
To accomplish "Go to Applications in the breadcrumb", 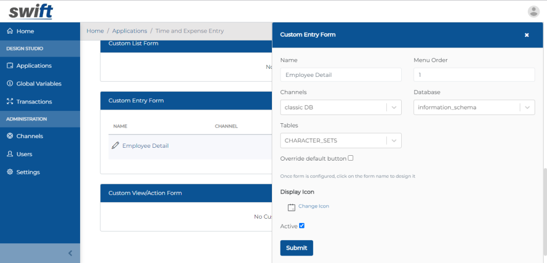I will (x=129, y=31).
